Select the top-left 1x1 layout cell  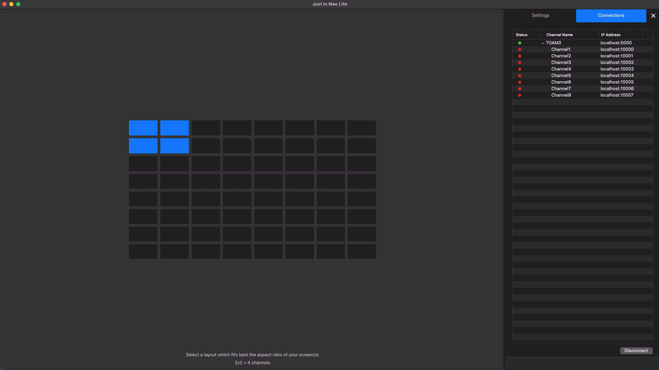point(143,128)
